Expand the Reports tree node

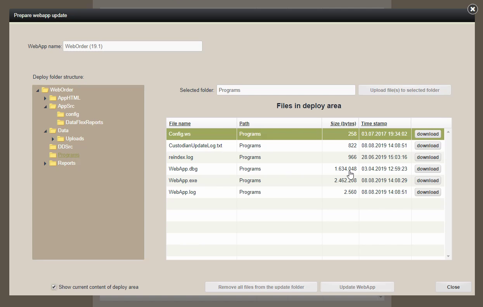tap(45, 164)
